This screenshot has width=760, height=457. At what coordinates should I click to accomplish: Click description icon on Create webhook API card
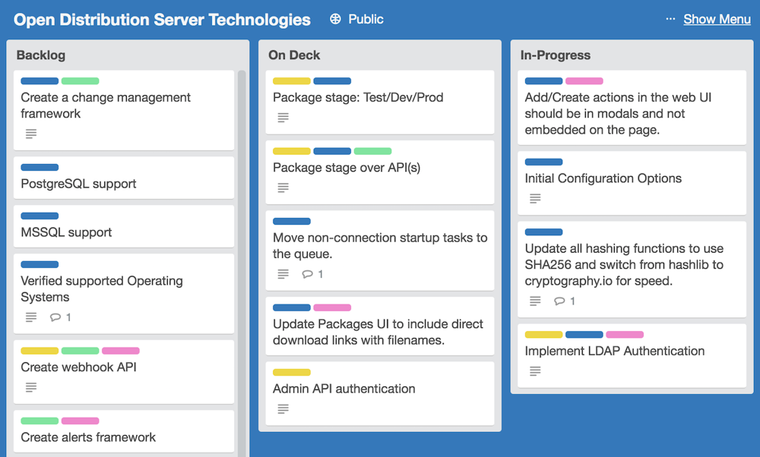pyautogui.click(x=31, y=387)
